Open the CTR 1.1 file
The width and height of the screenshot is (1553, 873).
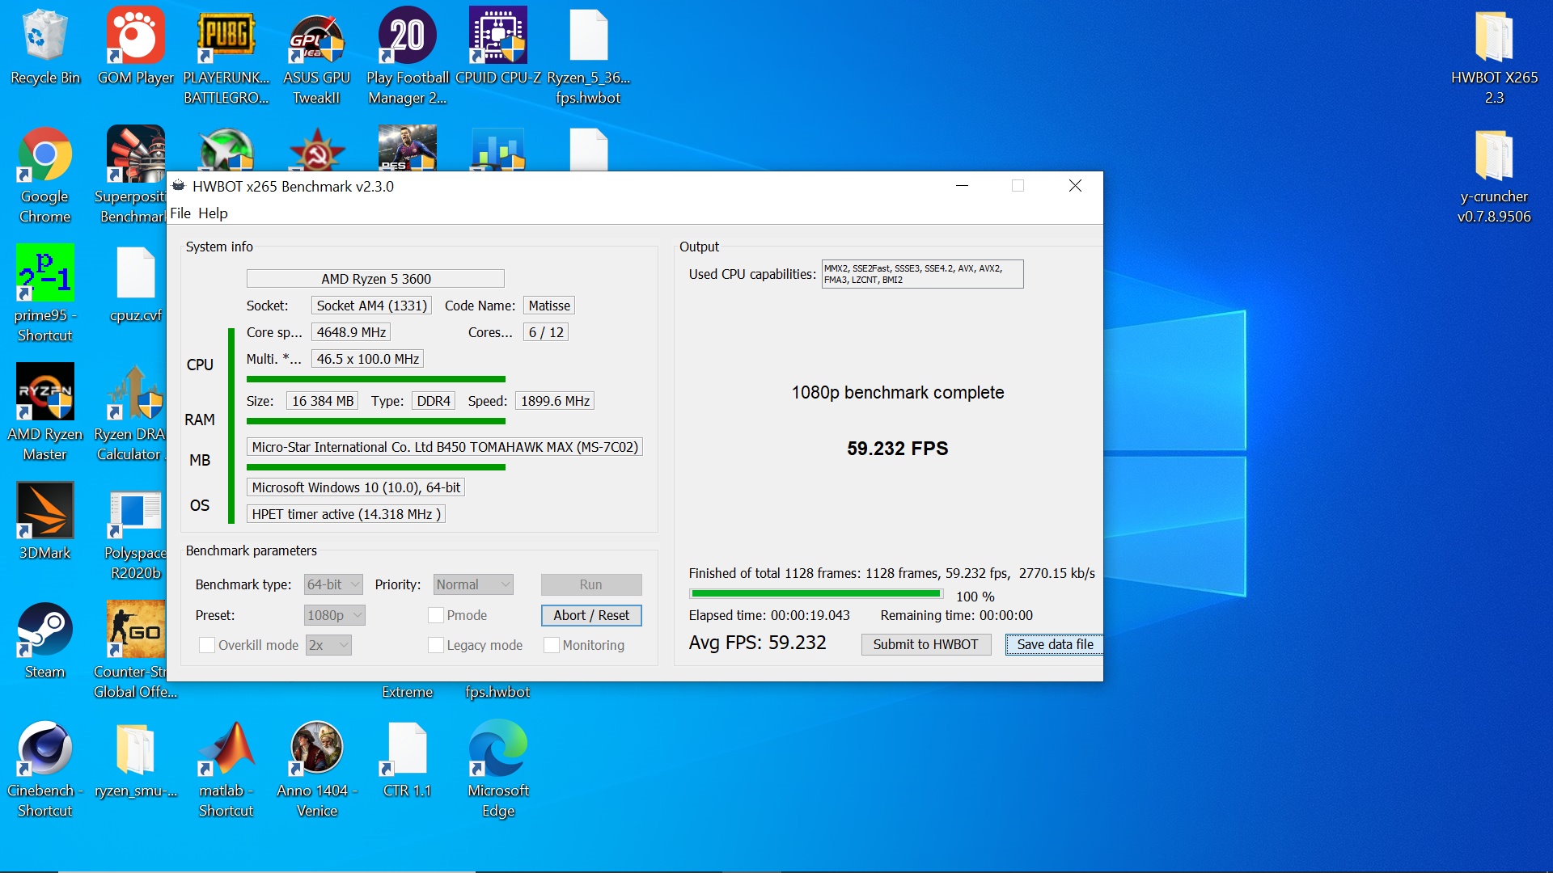click(408, 759)
